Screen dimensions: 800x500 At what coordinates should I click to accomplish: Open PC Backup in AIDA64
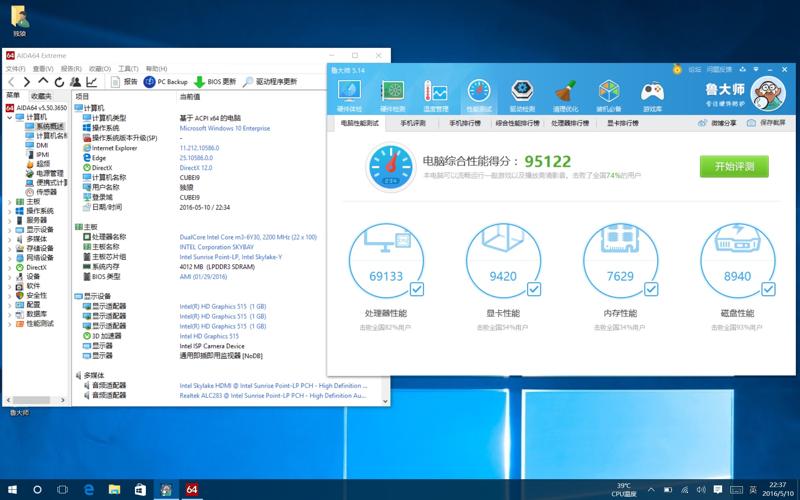pos(165,82)
